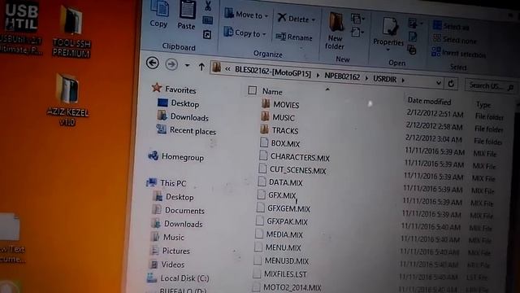
Task: Open the New item dropdown icon
Action: [x=357, y=18]
